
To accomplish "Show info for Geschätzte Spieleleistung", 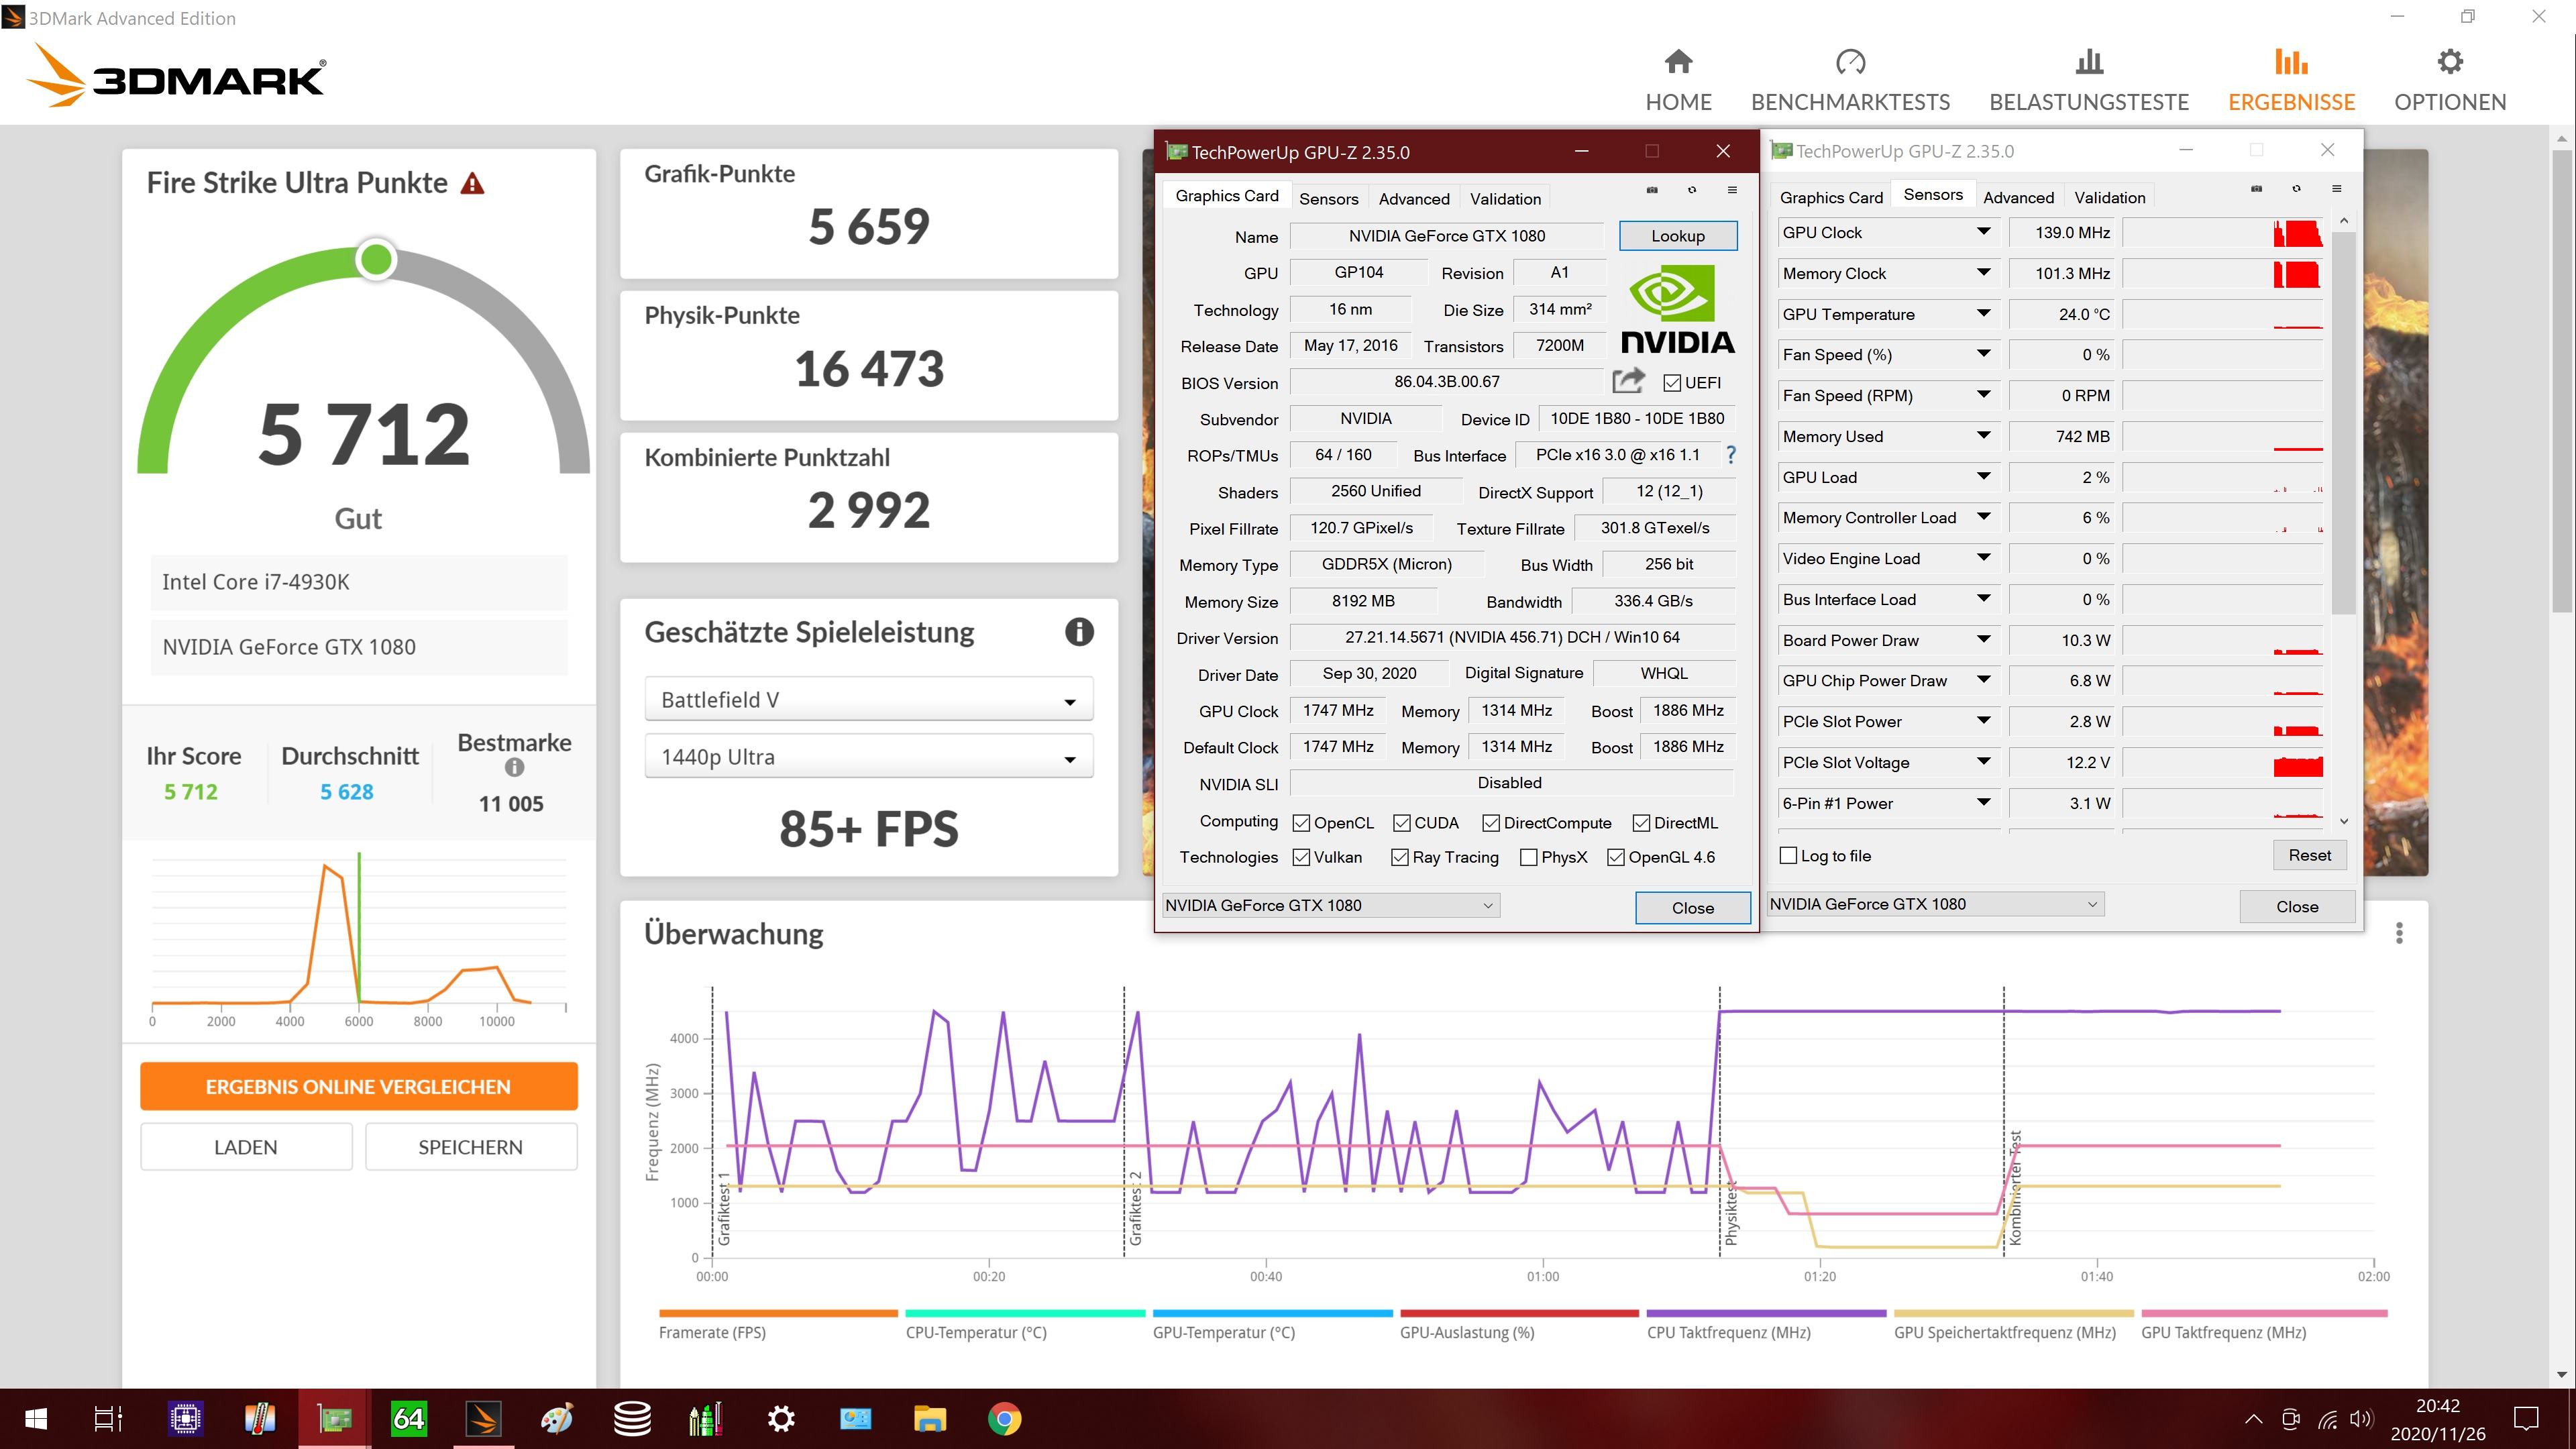I will click(1079, 632).
